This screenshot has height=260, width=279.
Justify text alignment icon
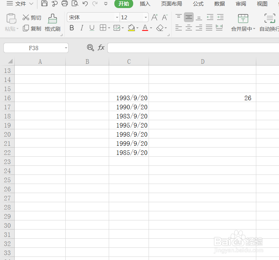click(x=209, y=28)
